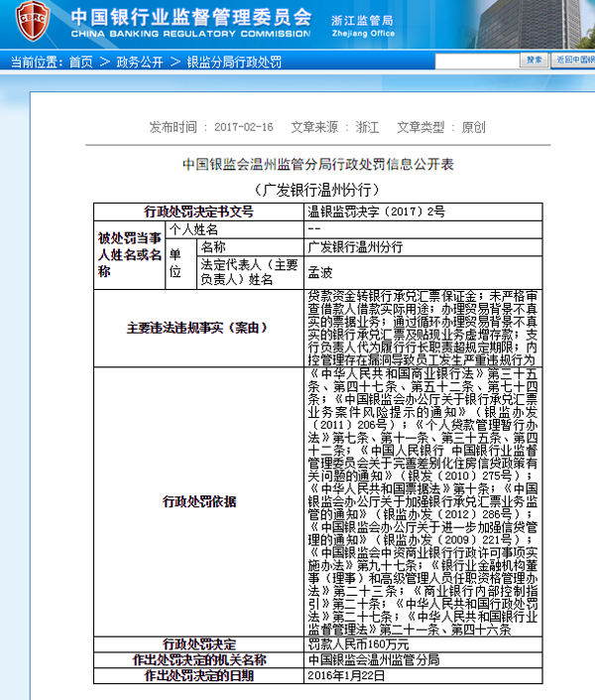Viewport: 595px width, 700px height.
Task: Click the 当前位置 label
Action: [x=37, y=62]
